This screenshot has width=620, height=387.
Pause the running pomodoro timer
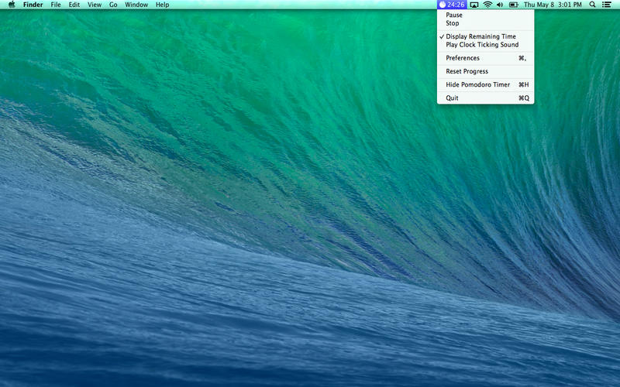pyautogui.click(x=454, y=15)
